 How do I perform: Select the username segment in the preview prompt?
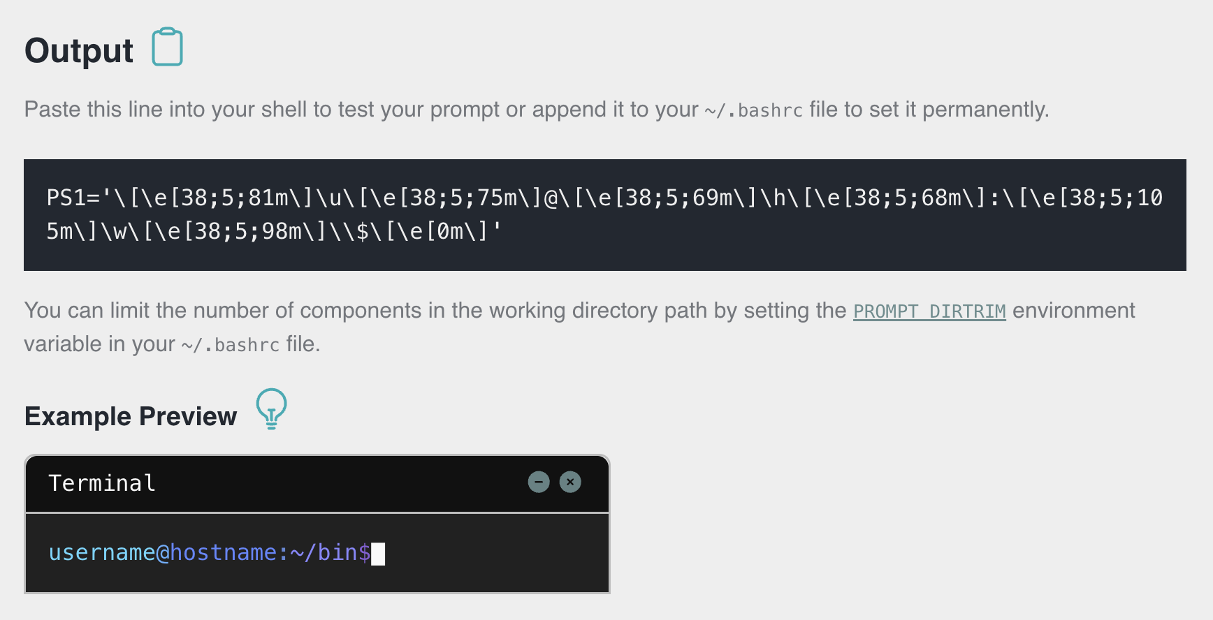click(x=102, y=553)
